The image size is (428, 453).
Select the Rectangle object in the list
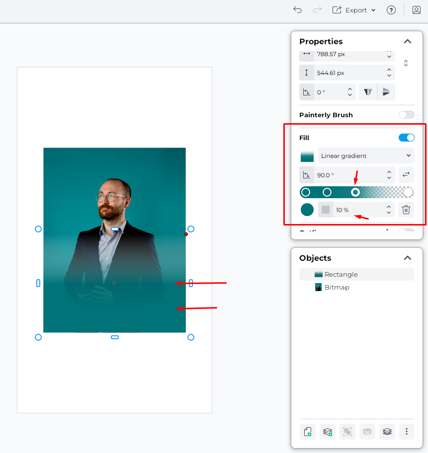pos(341,274)
